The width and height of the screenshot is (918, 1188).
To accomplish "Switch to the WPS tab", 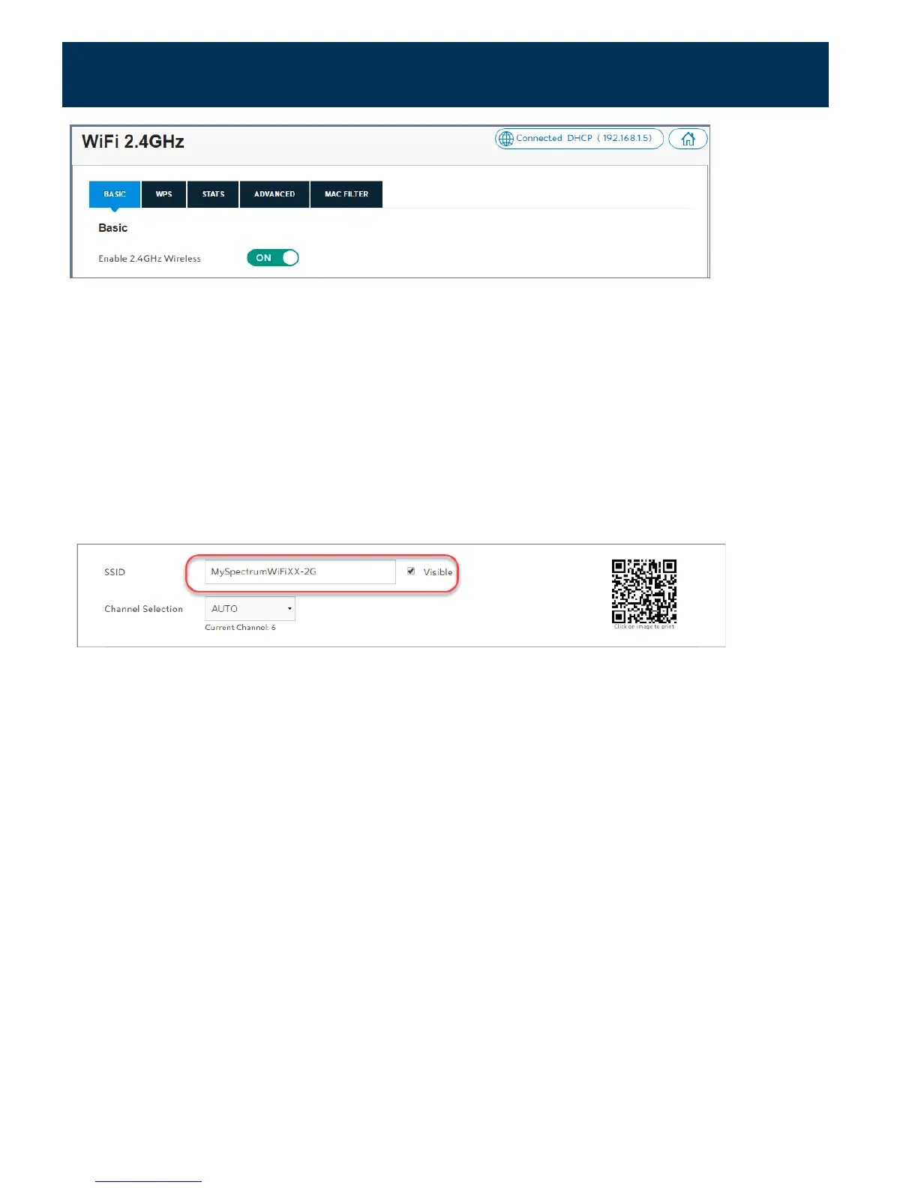I will (163, 194).
